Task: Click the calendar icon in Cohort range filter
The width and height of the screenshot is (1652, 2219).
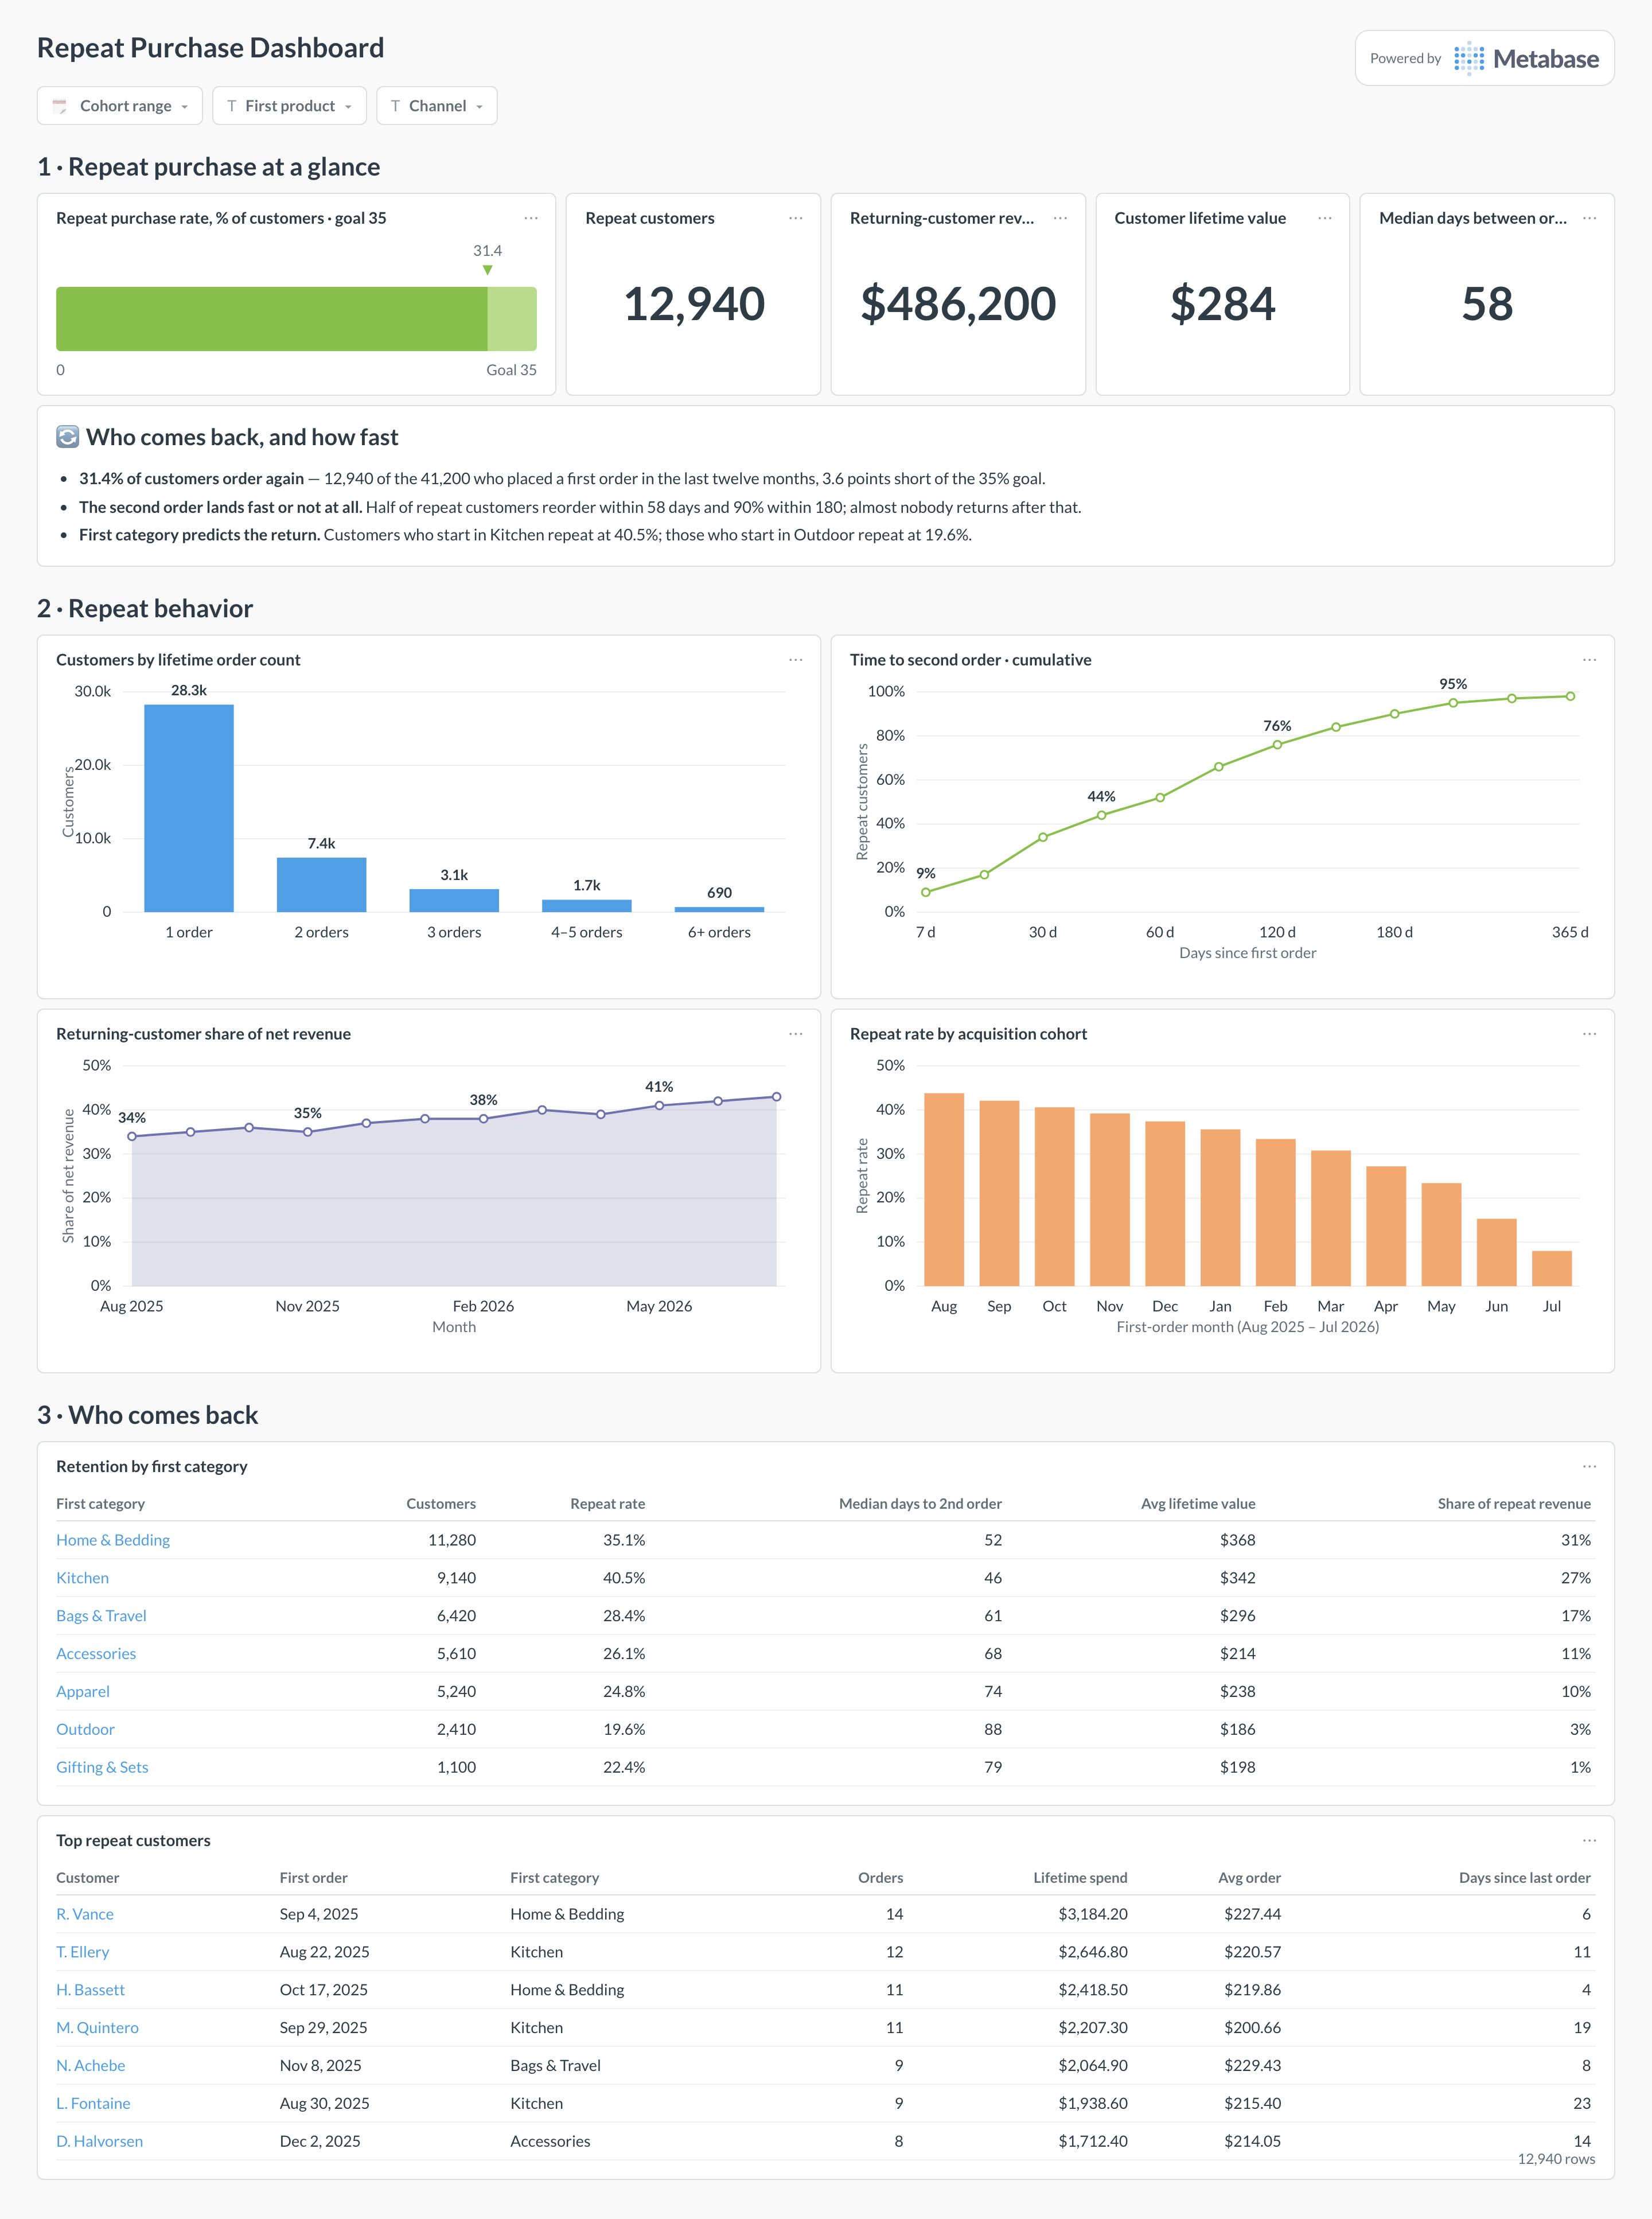Action: click(60, 106)
